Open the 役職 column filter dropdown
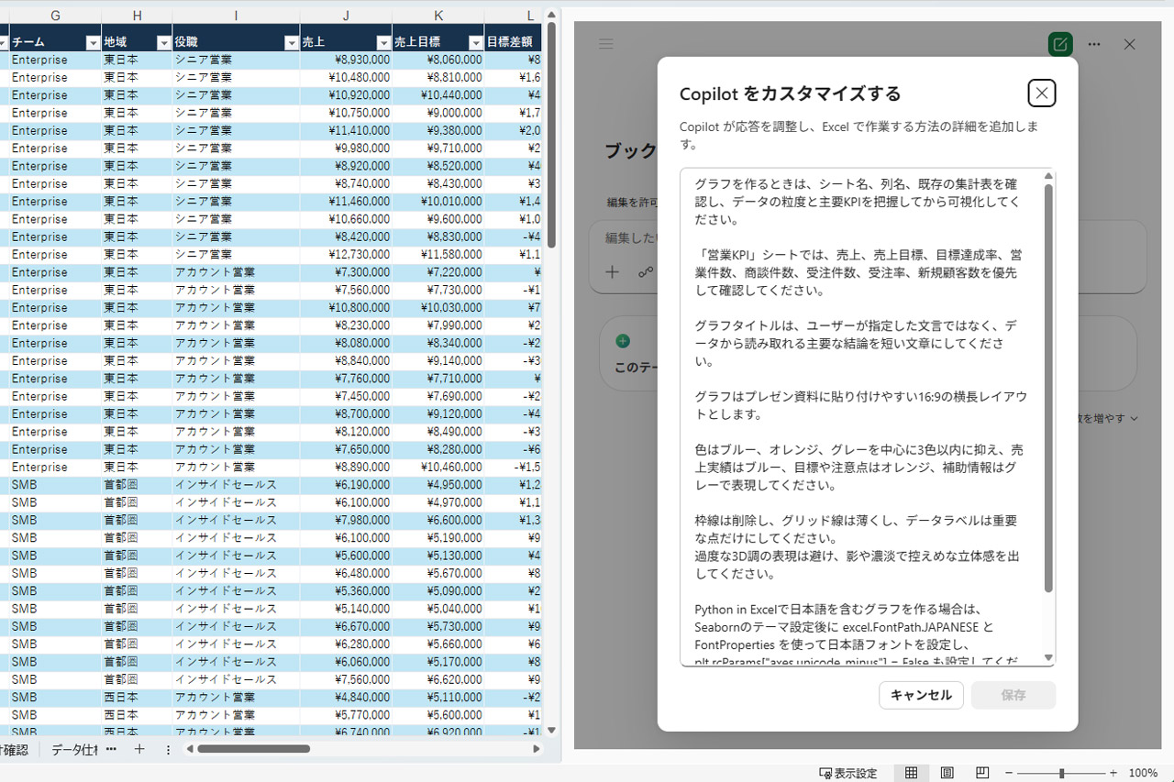This screenshot has width=1174, height=782. [291, 42]
